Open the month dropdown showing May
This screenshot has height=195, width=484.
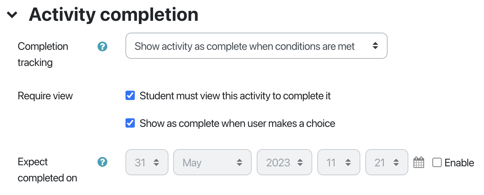[x=212, y=162]
